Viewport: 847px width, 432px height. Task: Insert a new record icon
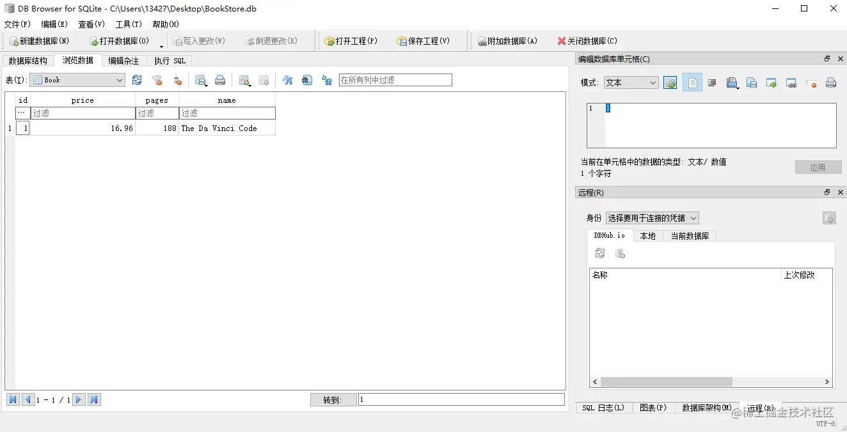(x=244, y=80)
